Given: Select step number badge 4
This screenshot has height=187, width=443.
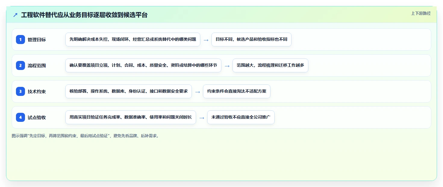Looking at the screenshot, I should (x=20, y=117).
